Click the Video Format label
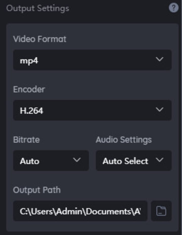This screenshot has height=235, width=182. click(40, 39)
